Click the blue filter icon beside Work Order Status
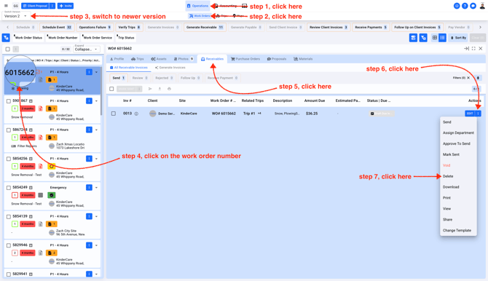The width and height of the screenshot is (488, 281). 6,38
